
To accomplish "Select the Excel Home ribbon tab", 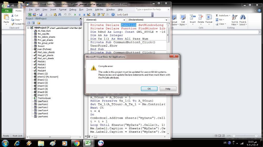I will tap(18, 11).
